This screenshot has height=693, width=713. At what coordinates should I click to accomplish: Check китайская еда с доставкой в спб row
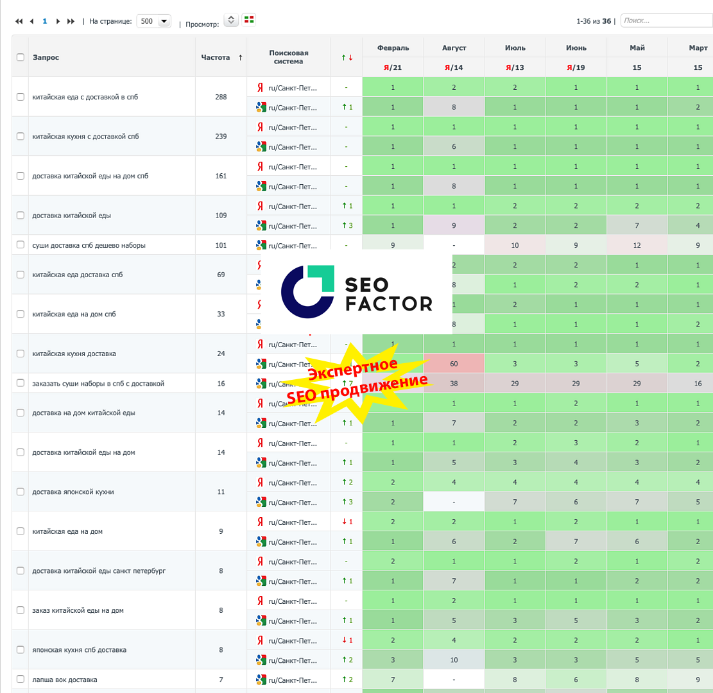(21, 97)
